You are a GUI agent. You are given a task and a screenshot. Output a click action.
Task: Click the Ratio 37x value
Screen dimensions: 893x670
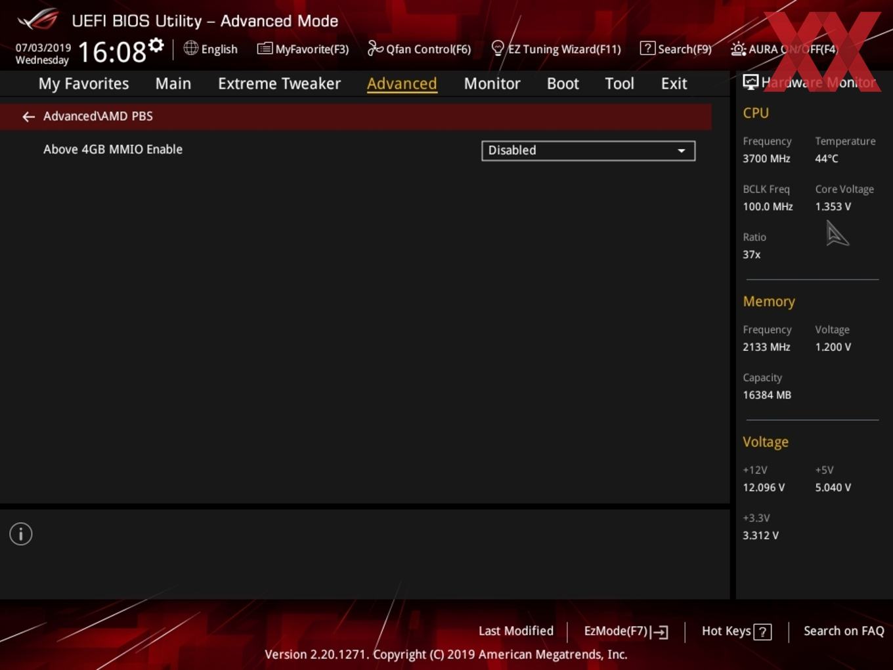[752, 254]
